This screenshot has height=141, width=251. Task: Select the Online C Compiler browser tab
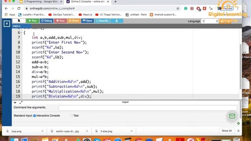88,2
